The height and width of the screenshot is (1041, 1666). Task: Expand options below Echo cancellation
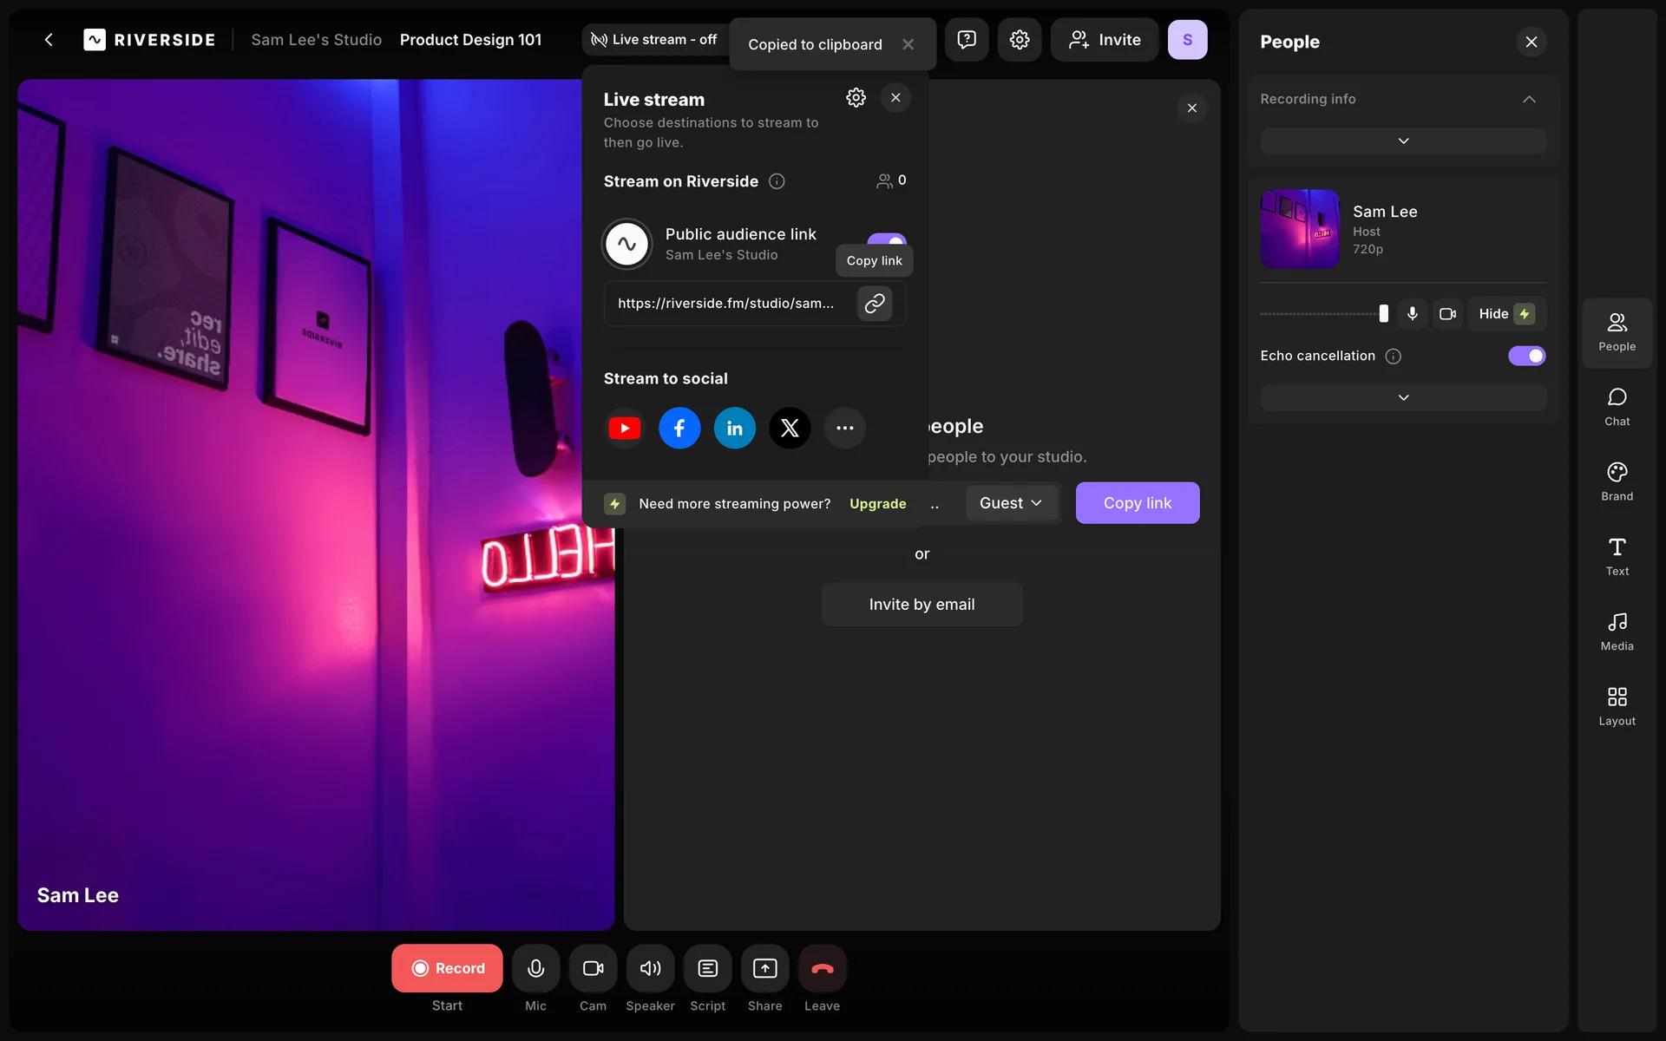point(1403,397)
